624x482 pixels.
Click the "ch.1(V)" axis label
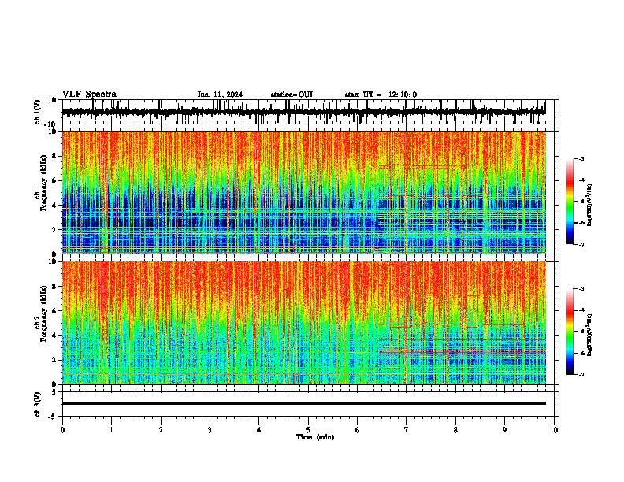click(38, 112)
